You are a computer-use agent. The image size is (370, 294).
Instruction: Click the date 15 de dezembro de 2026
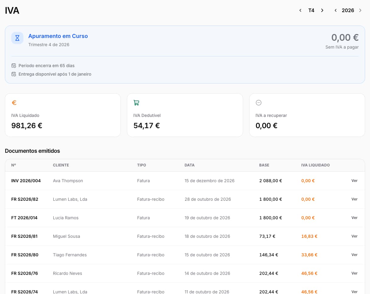(210, 181)
